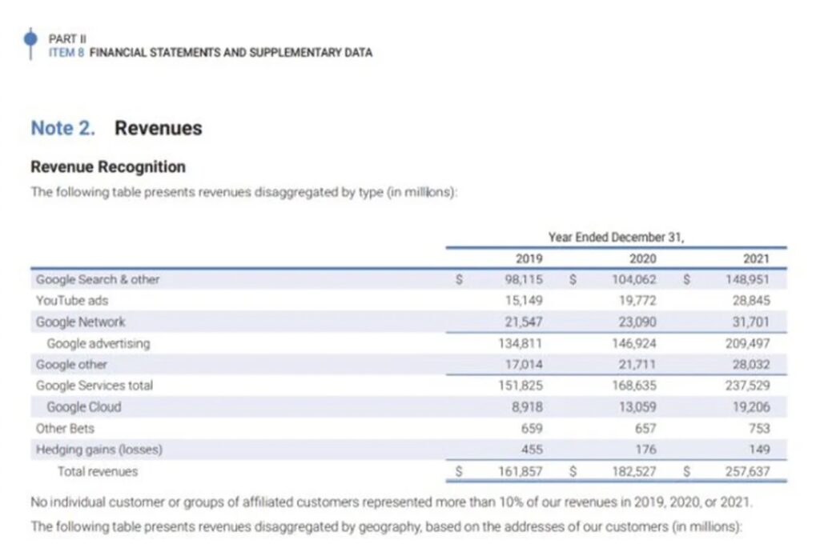820x556 pixels.
Task: Click the total revenues figure 257,637
Action: (x=747, y=471)
